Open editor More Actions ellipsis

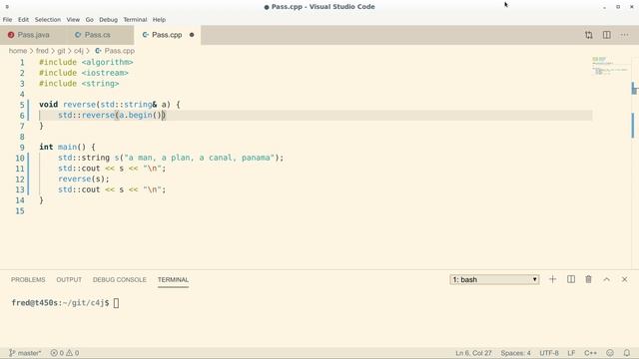pos(624,35)
